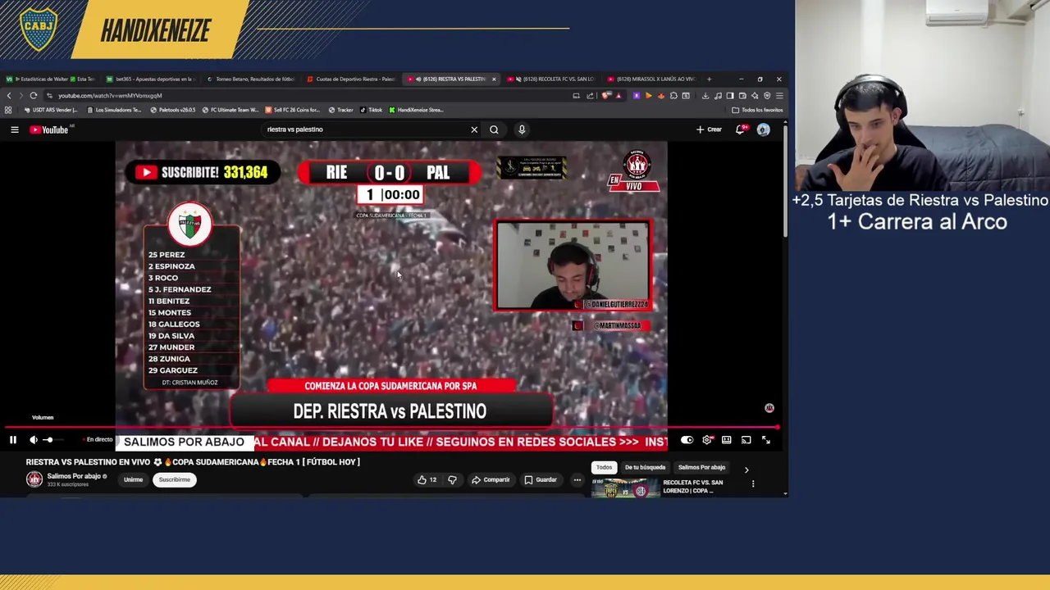Switch to the bet365 browser tab
This screenshot has width=1050, height=590.
[x=152, y=79]
